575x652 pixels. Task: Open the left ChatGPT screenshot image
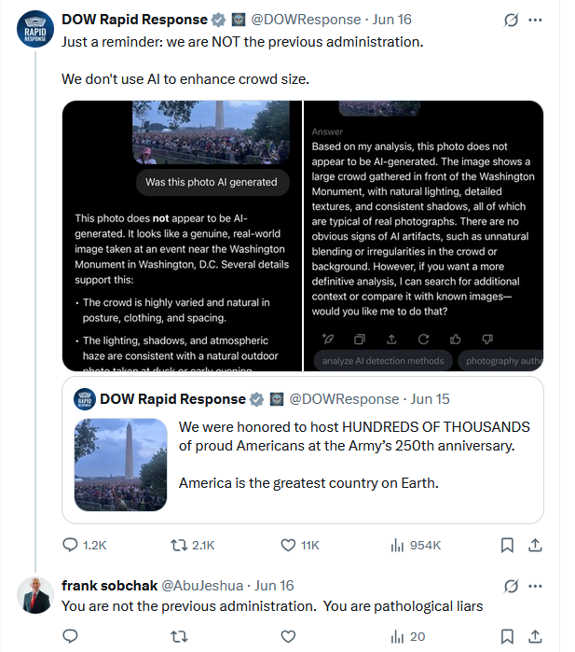point(181,236)
